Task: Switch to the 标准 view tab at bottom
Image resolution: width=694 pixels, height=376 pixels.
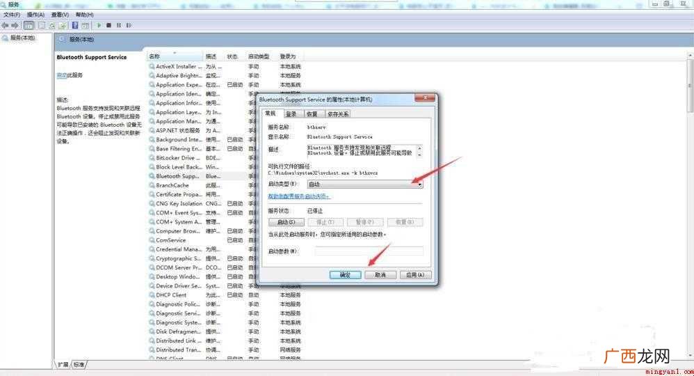Action: tap(79, 364)
